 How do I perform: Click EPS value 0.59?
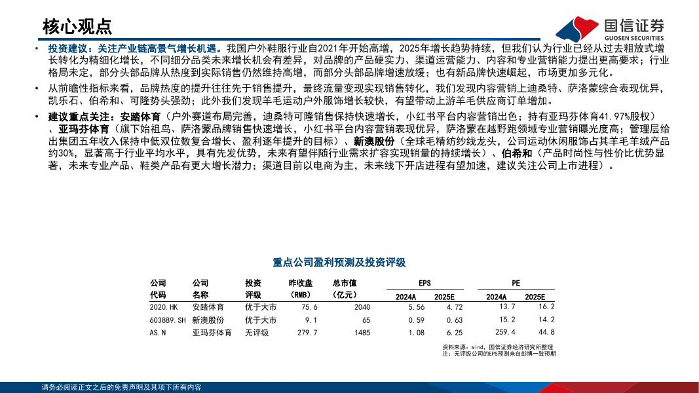pyautogui.click(x=417, y=320)
